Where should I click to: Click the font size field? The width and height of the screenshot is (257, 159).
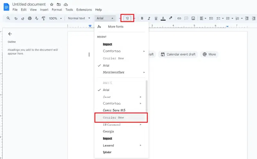(127, 18)
